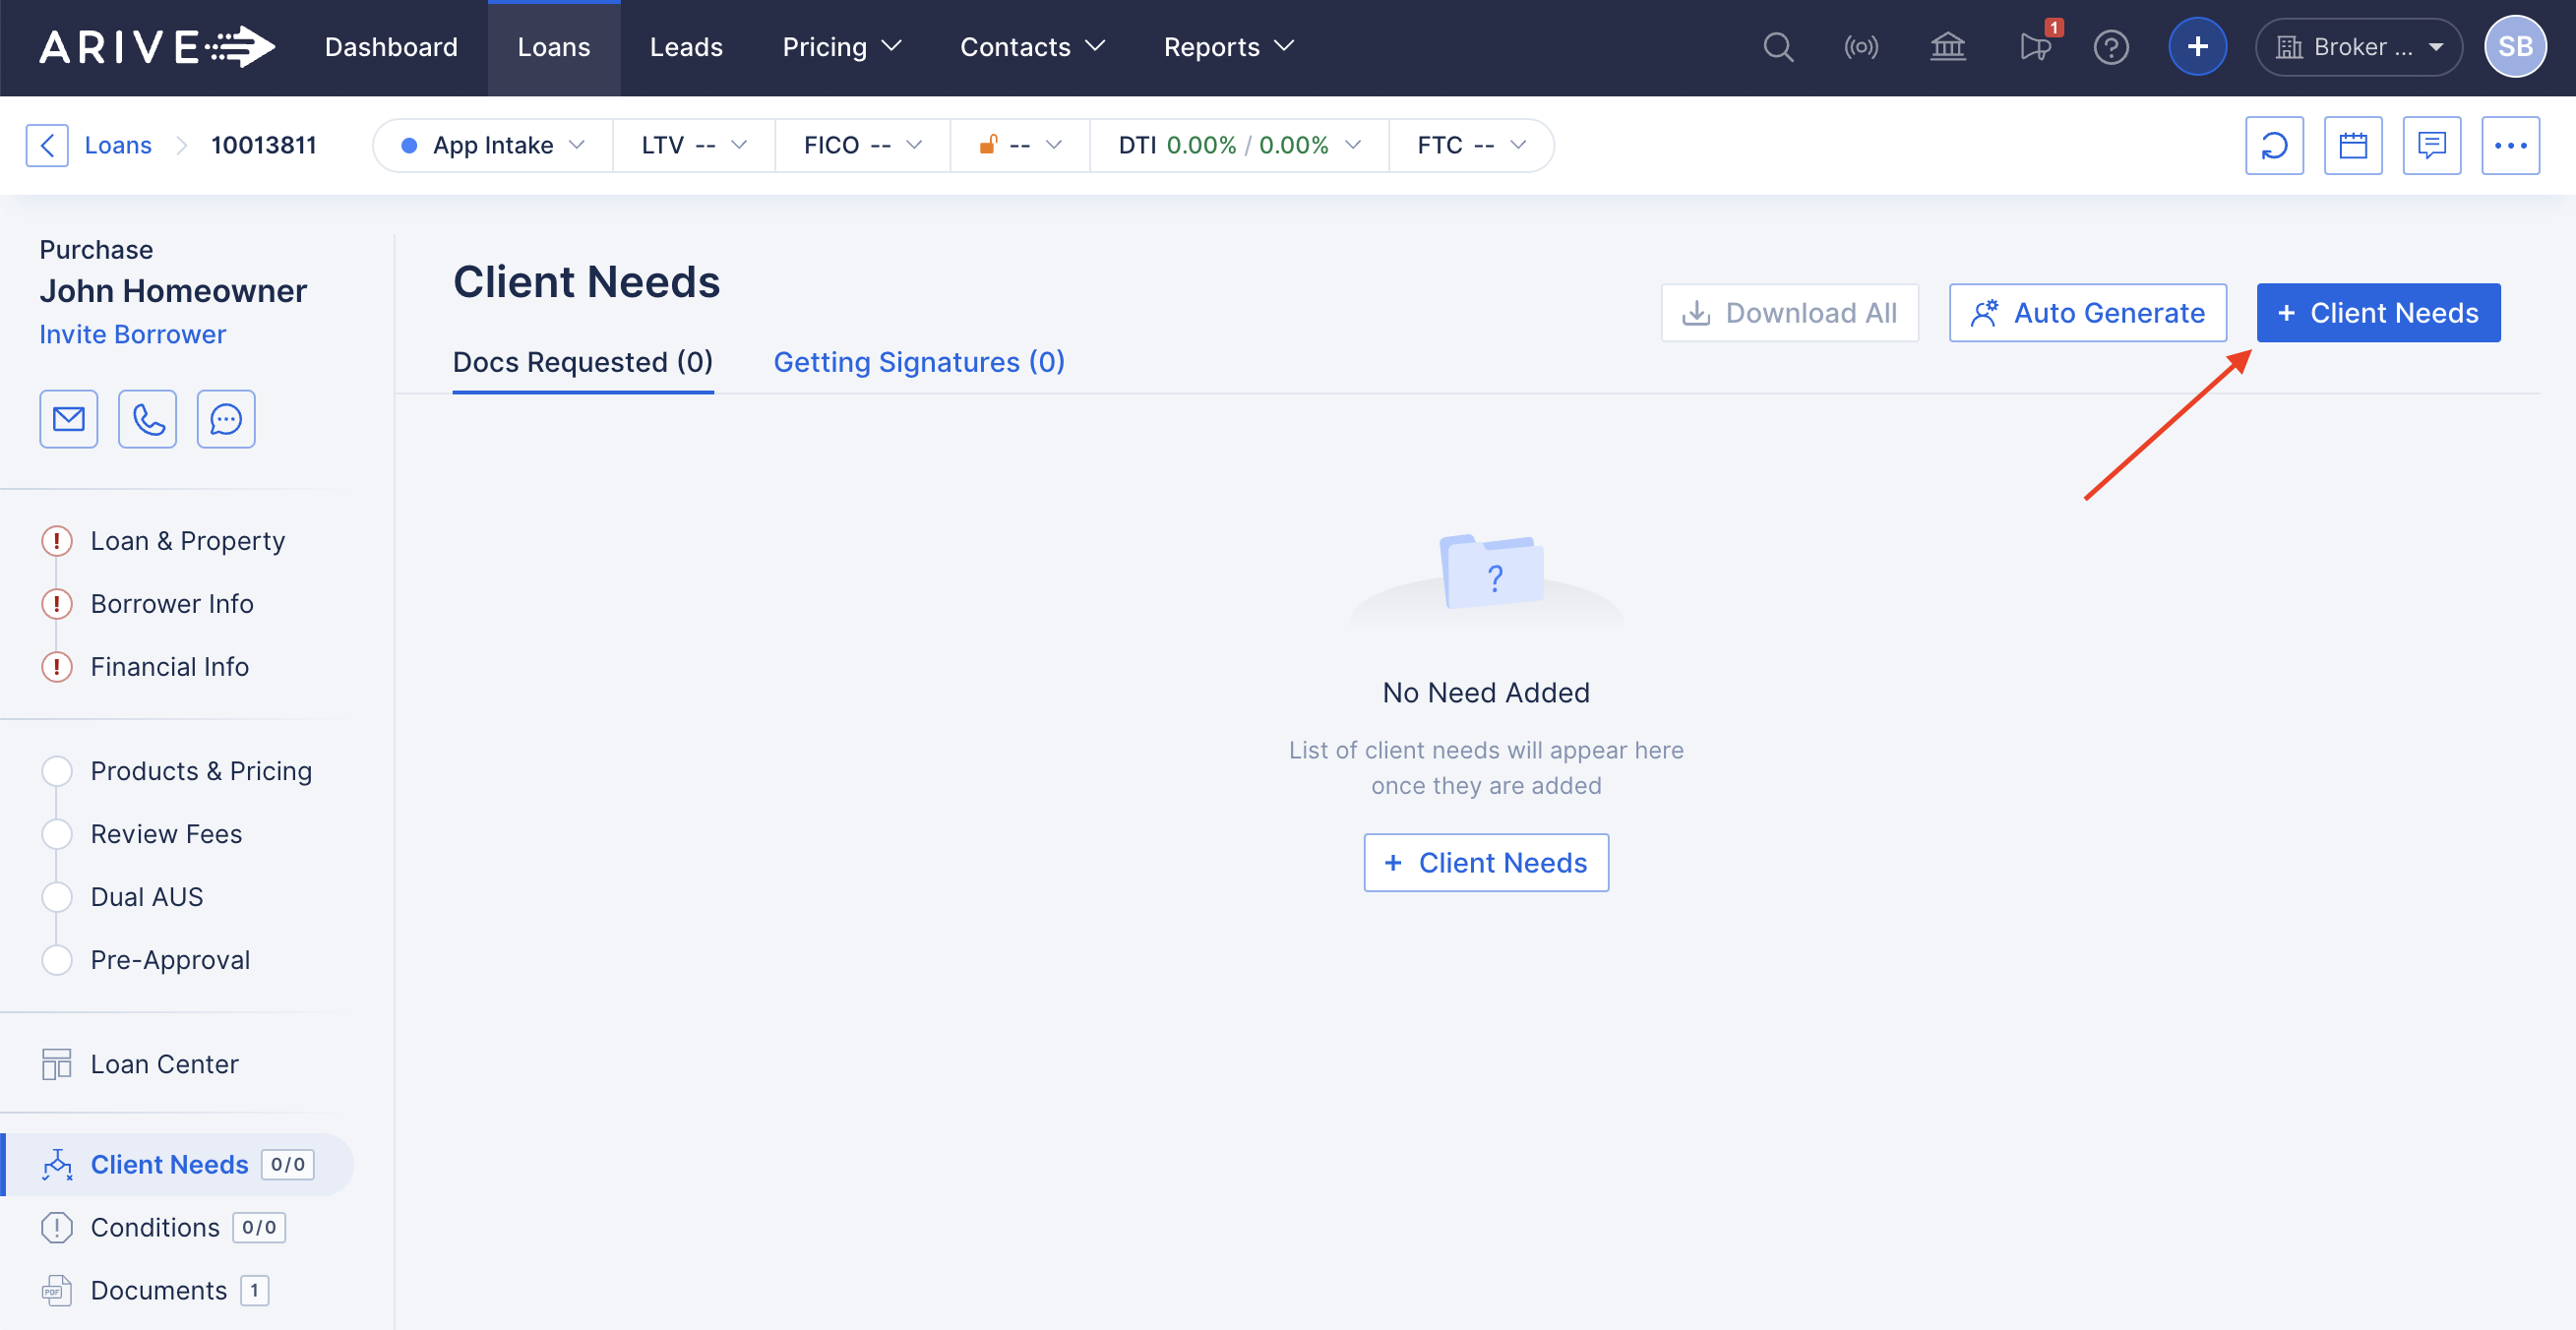Select the Pre-Approval step circle

[57, 960]
